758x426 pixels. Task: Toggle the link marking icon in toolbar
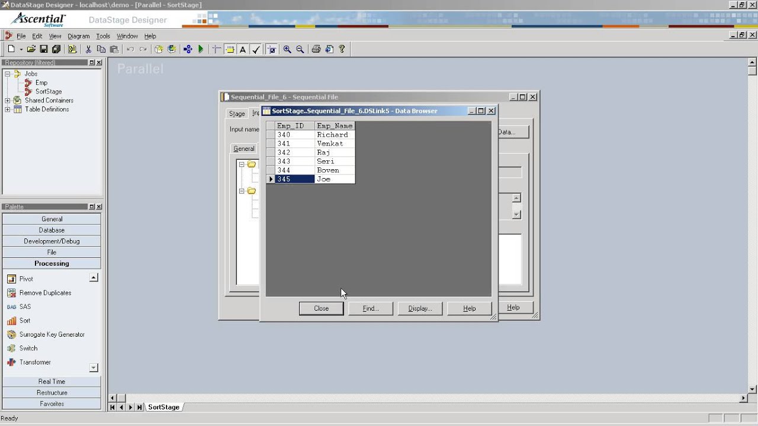[x=217, y=49]
